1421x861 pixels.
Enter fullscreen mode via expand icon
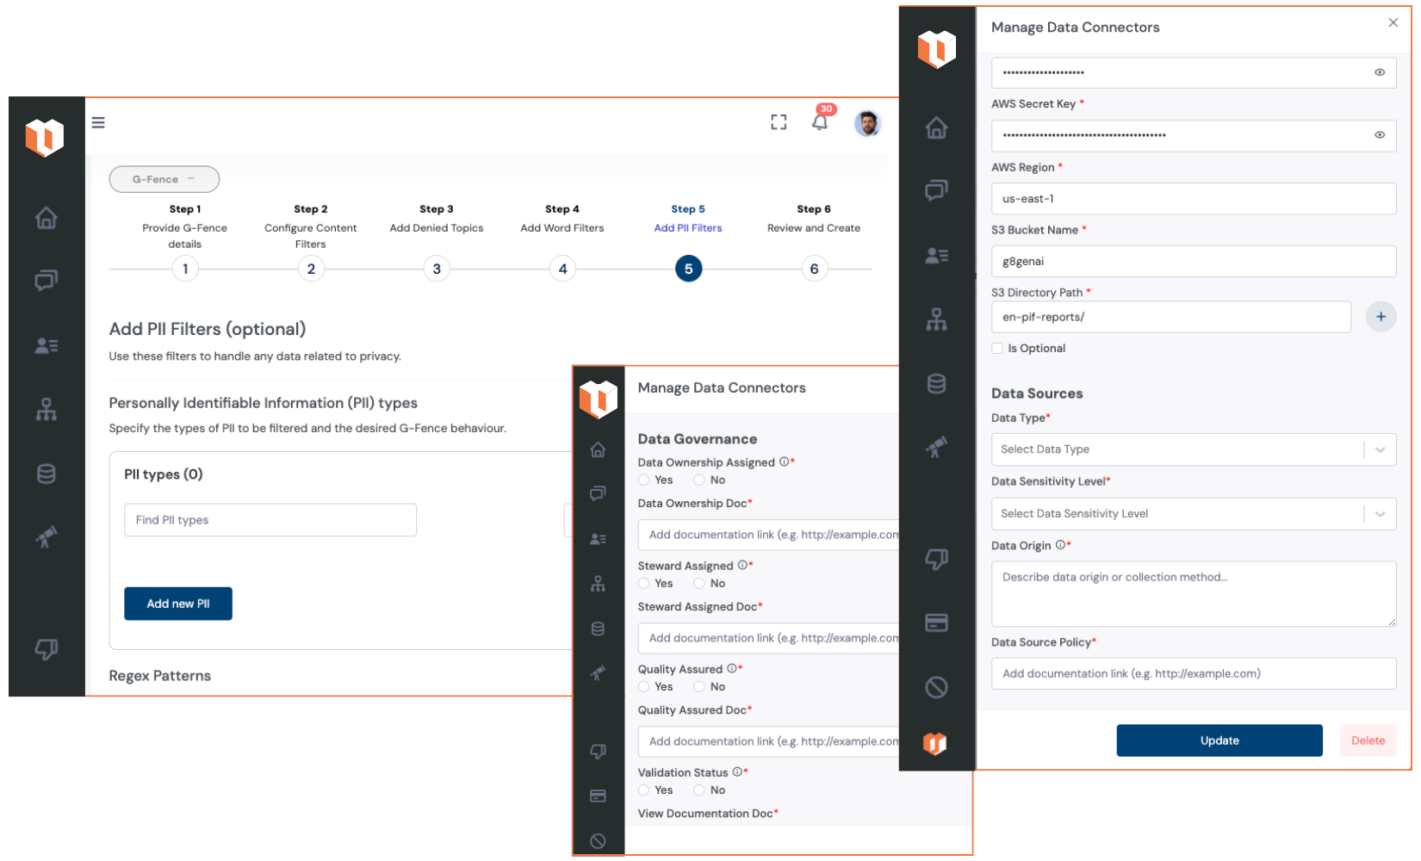[779, 122]
